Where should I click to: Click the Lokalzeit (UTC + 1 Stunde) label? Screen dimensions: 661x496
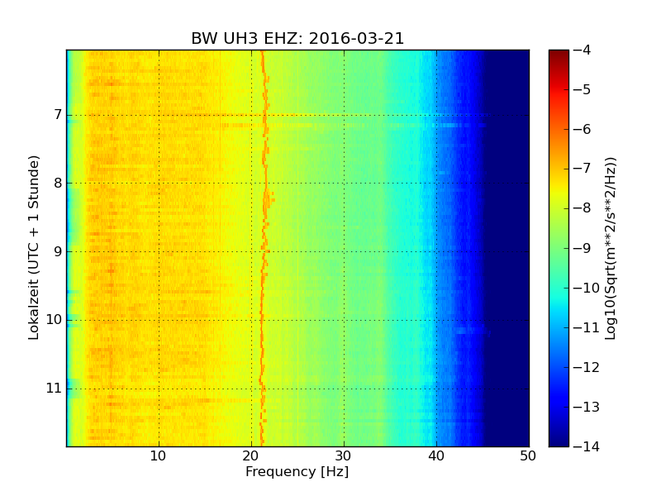click(33, 247)
